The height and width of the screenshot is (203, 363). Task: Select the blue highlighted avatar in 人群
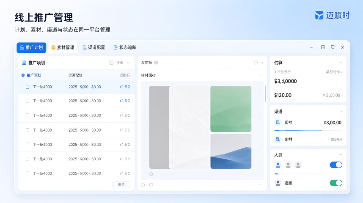(x=278, y=165)
